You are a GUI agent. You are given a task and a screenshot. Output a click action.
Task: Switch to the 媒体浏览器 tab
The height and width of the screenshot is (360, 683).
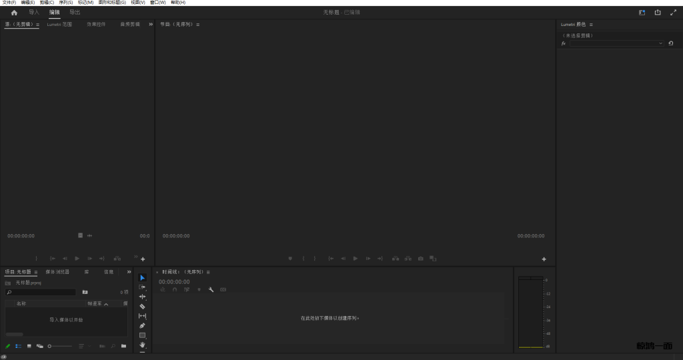coord(57,272)
